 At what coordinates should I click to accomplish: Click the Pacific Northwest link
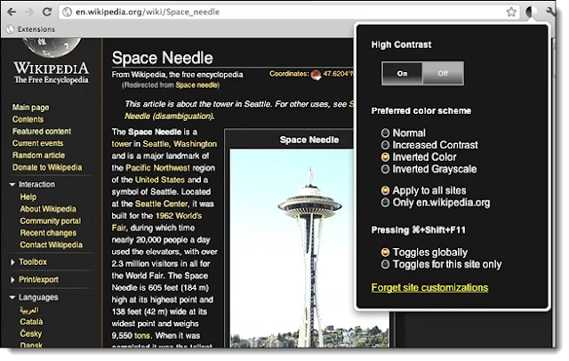click(x=157, y=168)
